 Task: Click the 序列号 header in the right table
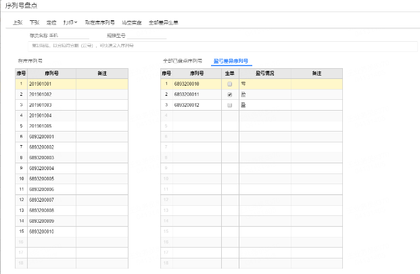tap(197, 74)
